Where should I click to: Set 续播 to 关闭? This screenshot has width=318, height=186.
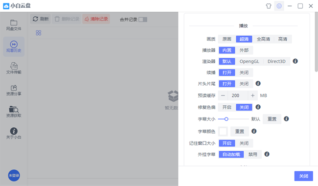(x=244, y=72)
